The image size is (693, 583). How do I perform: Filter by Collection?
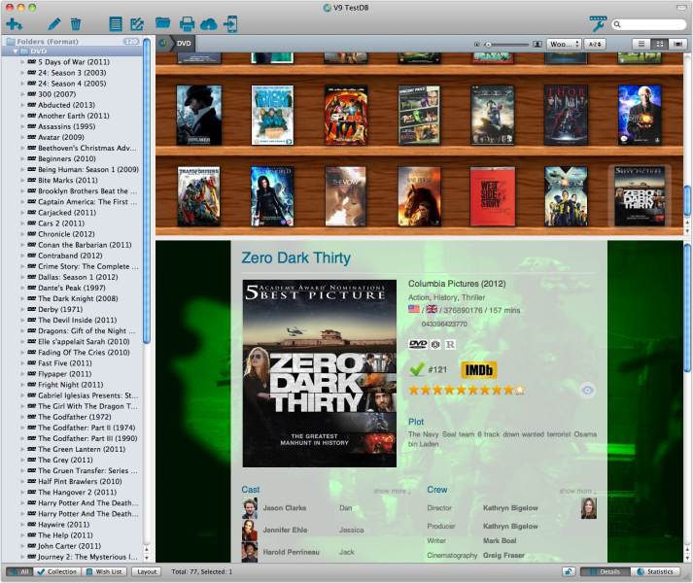pyautogui.click(x=57, y=571)
